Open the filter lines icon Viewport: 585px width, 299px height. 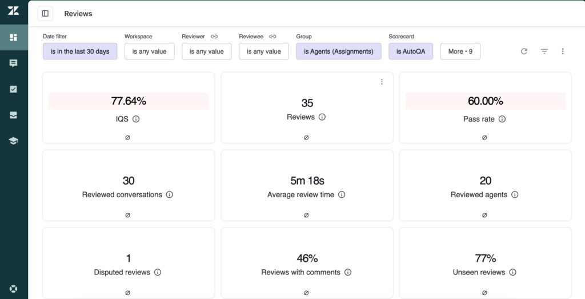point(544,51)
